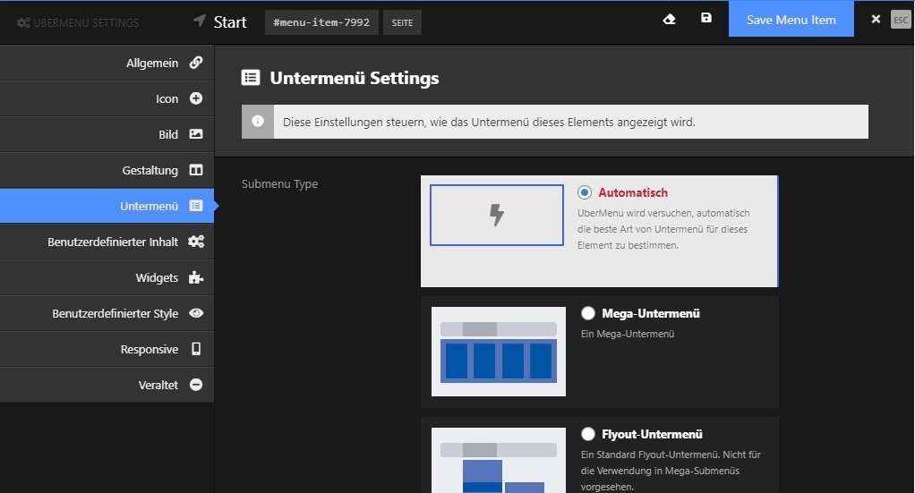
Task: Click the Flyout-Untermenü preview thumbnail
Action: (499, 460)
